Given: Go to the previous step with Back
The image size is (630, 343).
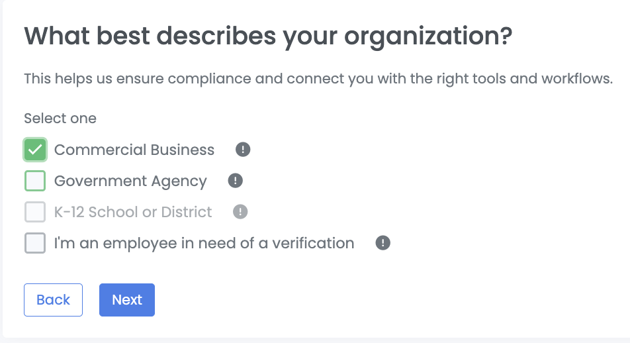Looking at the screenshot, I should coord(53,300).
